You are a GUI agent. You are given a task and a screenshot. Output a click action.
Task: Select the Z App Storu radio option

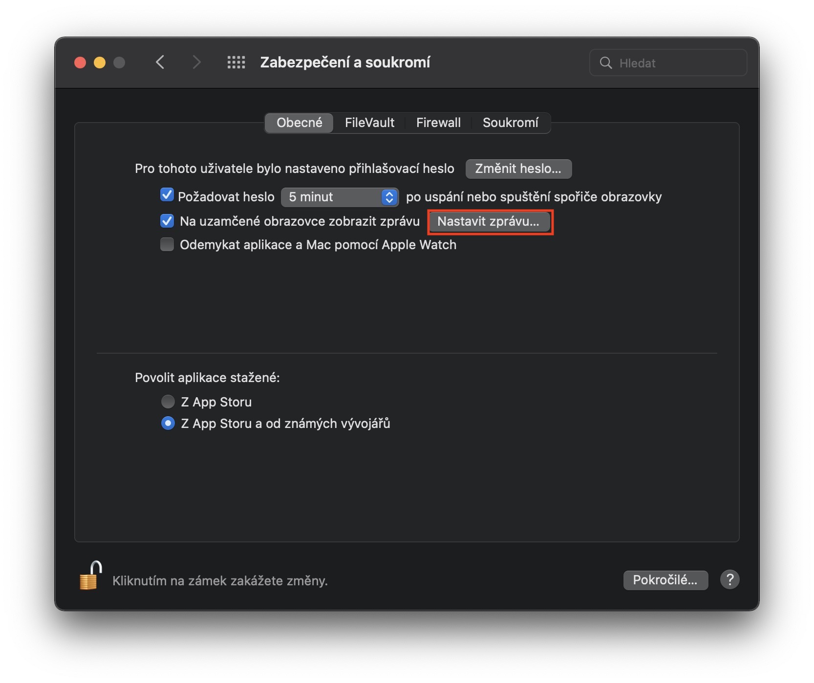168,402
